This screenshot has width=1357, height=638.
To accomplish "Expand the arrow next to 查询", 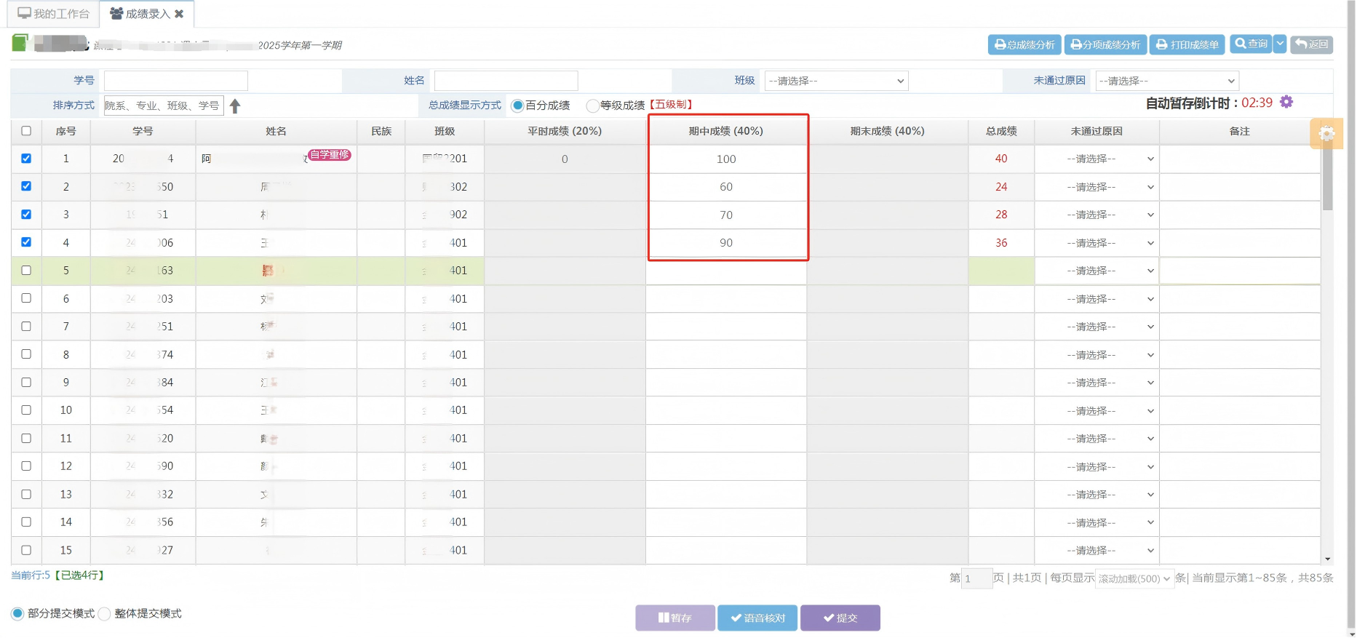I will pyautogui.click(x=1280, y=44).
